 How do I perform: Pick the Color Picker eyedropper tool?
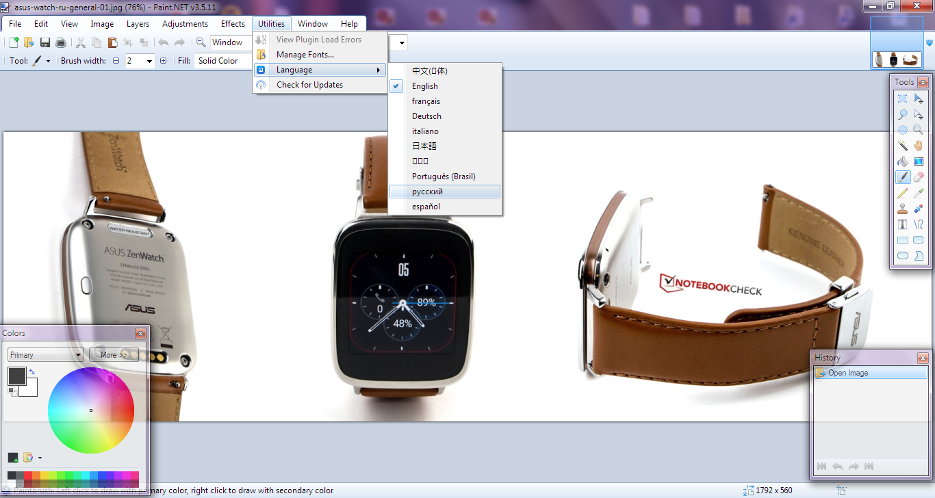(919, 193)
